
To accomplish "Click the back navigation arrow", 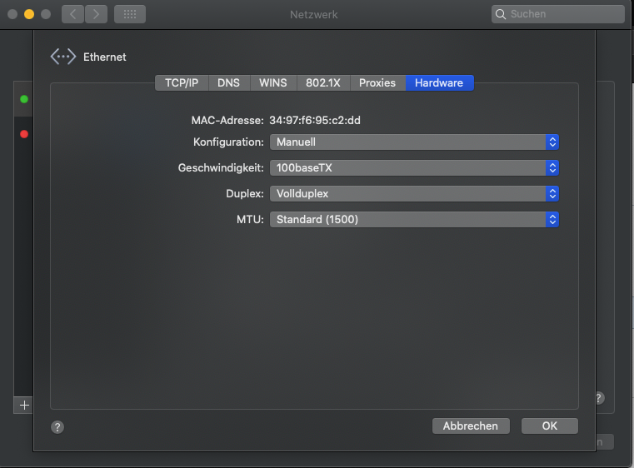I will point(72,14).
